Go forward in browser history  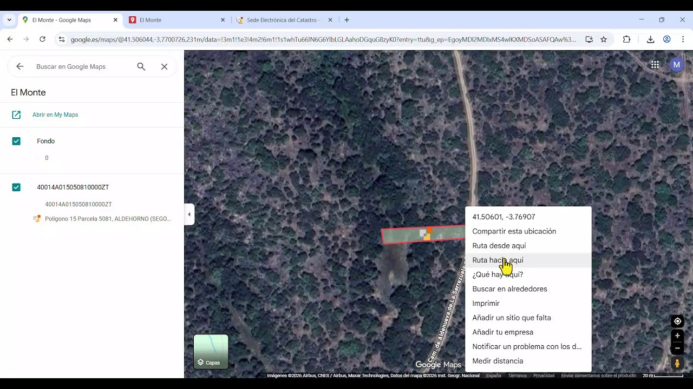pos(26,39)
